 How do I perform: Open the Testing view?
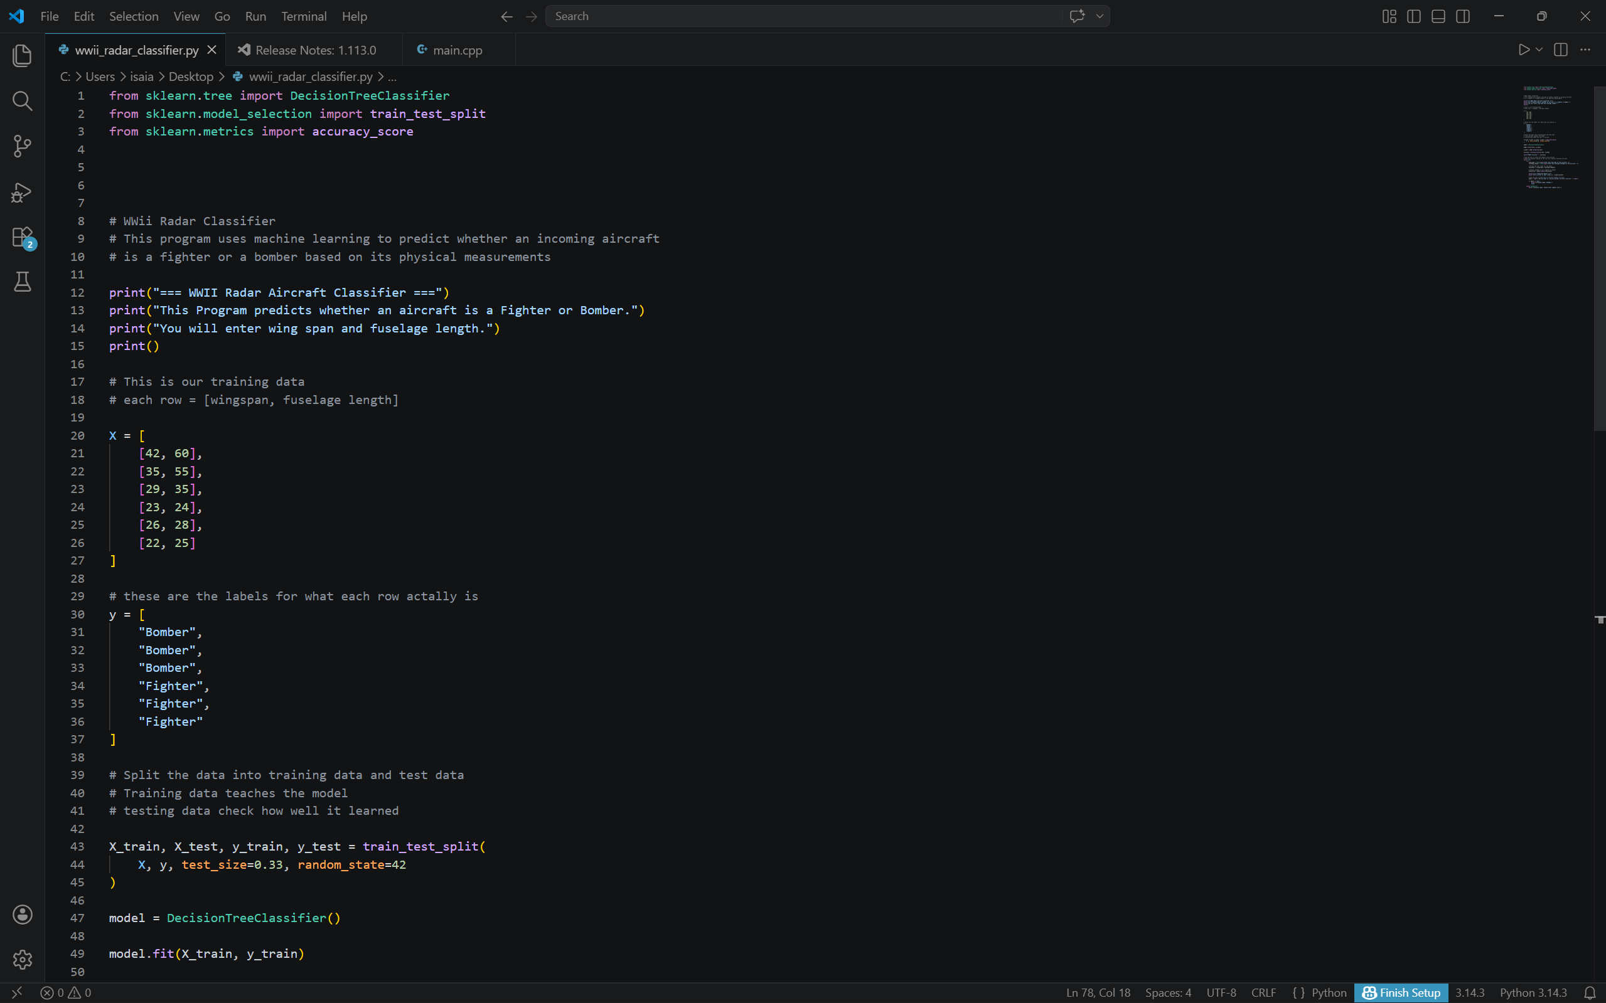click(22, 281)
